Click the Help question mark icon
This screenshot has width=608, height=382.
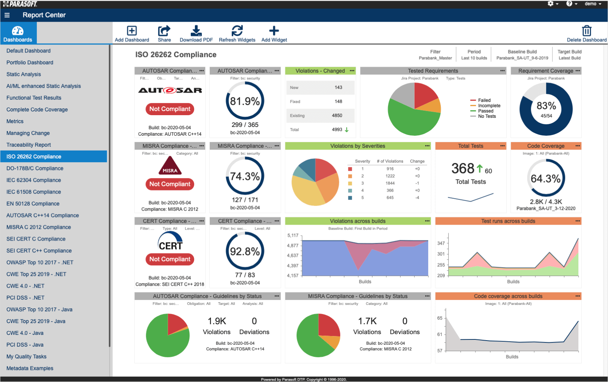click(x=569, y=4)
